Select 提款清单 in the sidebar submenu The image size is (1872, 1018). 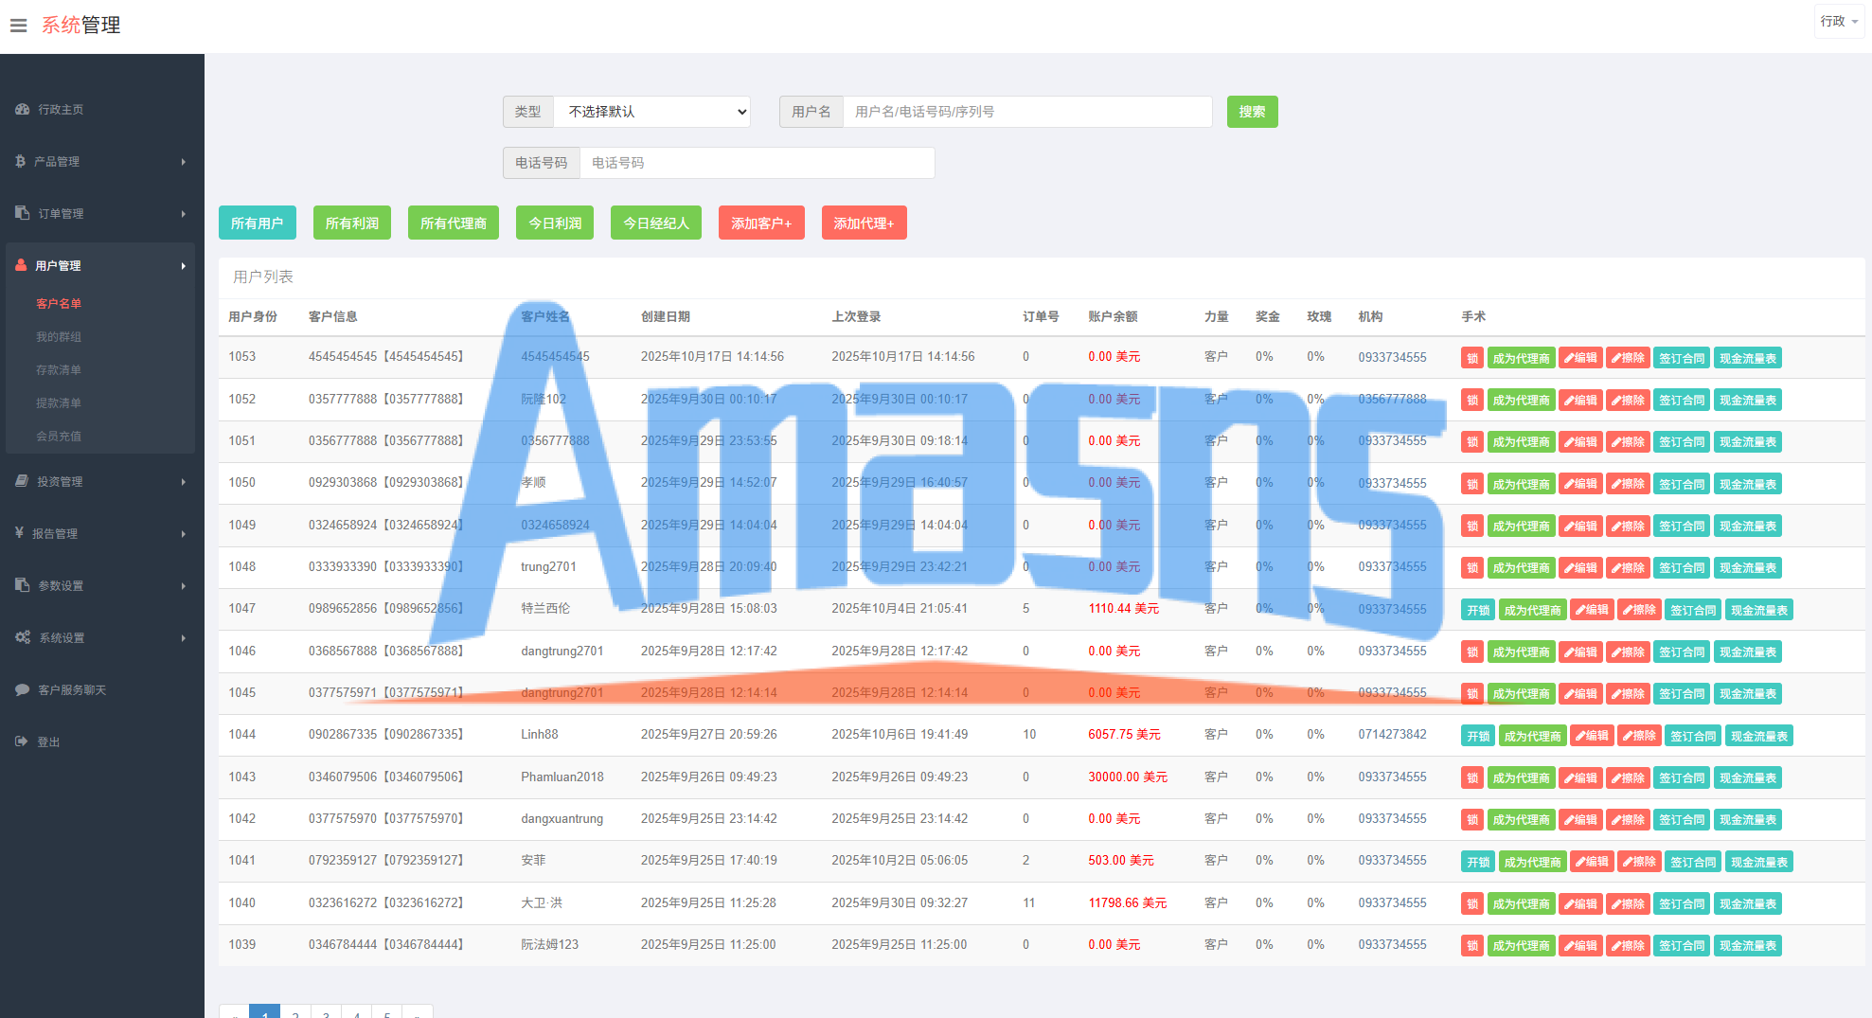pos(59,403)
